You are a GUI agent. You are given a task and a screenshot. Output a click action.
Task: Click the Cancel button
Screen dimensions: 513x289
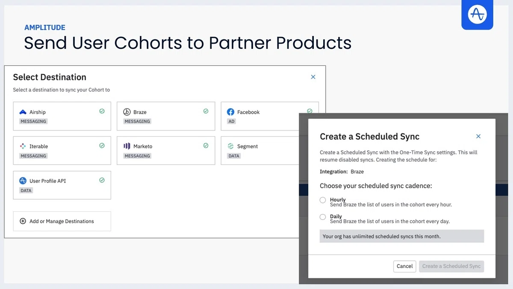[404, 266]
